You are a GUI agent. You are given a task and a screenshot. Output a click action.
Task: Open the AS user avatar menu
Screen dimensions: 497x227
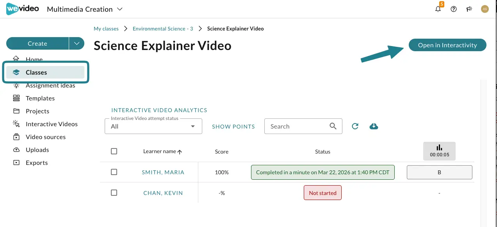tap(485, 9)
